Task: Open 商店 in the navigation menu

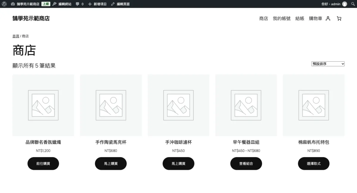Action: (x=264, y=18)
